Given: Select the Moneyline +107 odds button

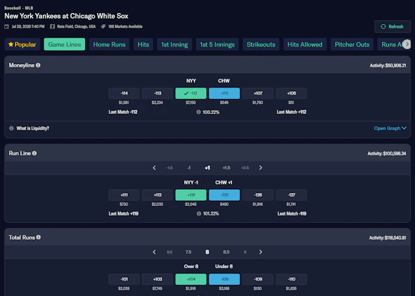Looking at the screenshot, I should pos(258,93).
